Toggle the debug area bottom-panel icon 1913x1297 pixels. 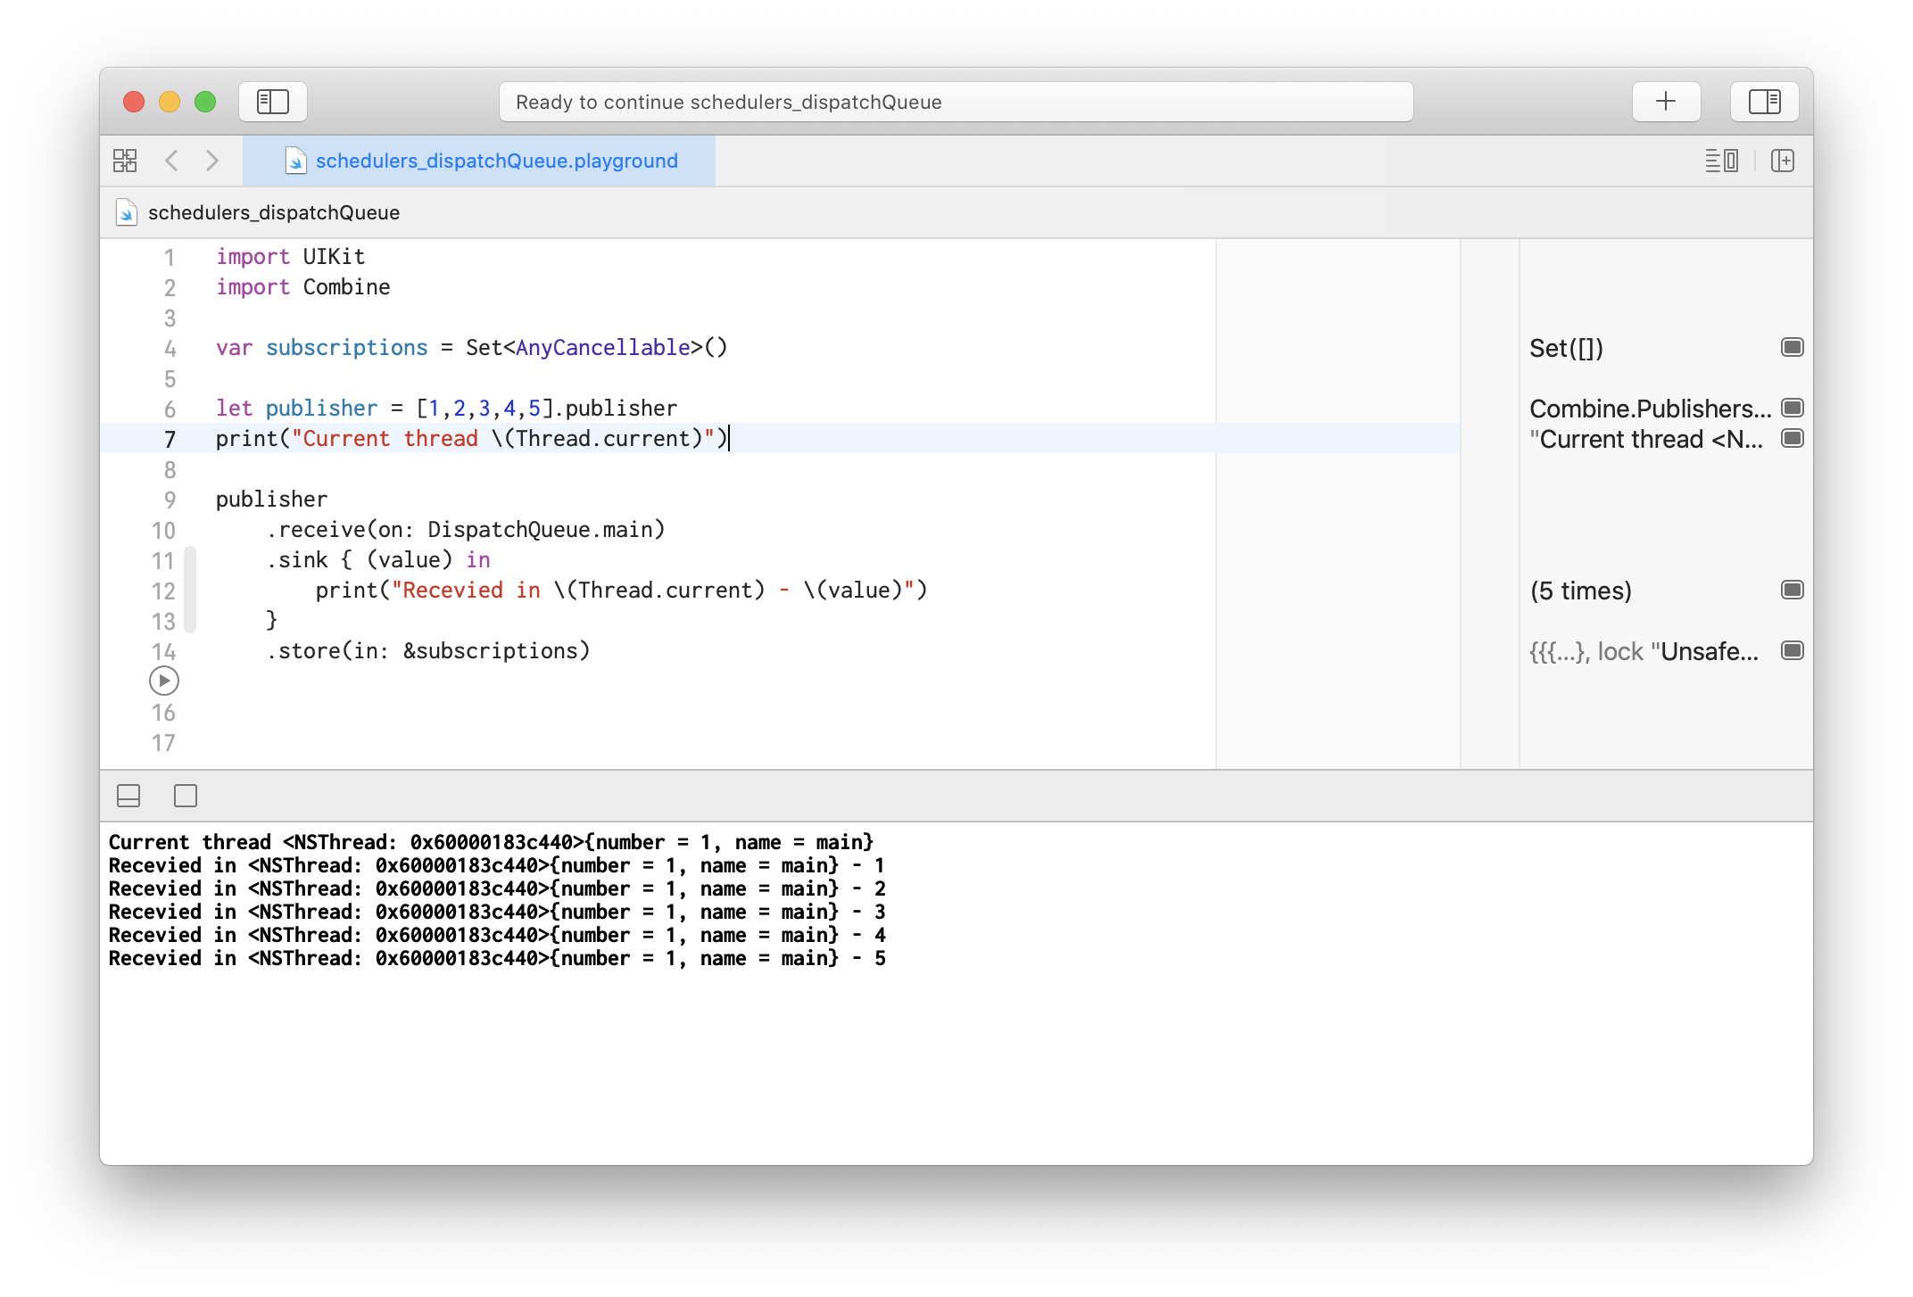click(x=128, y=796)
